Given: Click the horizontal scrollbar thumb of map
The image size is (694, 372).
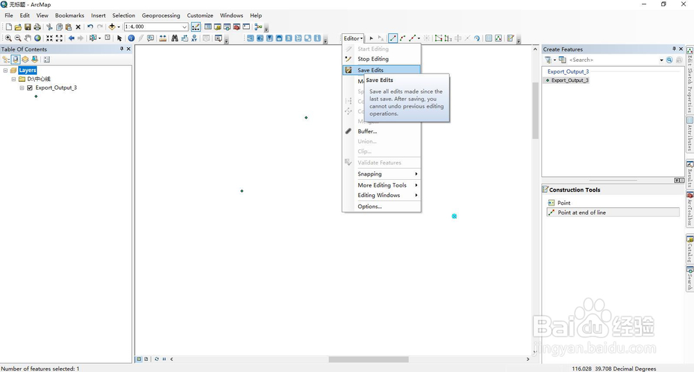Looking at the screenshot, I should [369, 359].
